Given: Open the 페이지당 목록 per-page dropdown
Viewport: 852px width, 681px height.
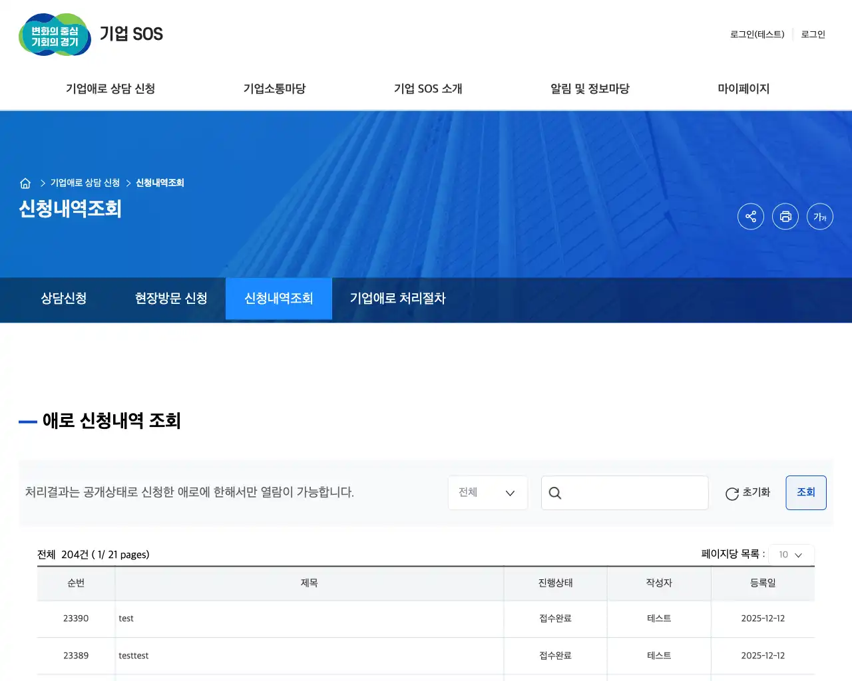Looking at the screenshot, I should 791,554.
